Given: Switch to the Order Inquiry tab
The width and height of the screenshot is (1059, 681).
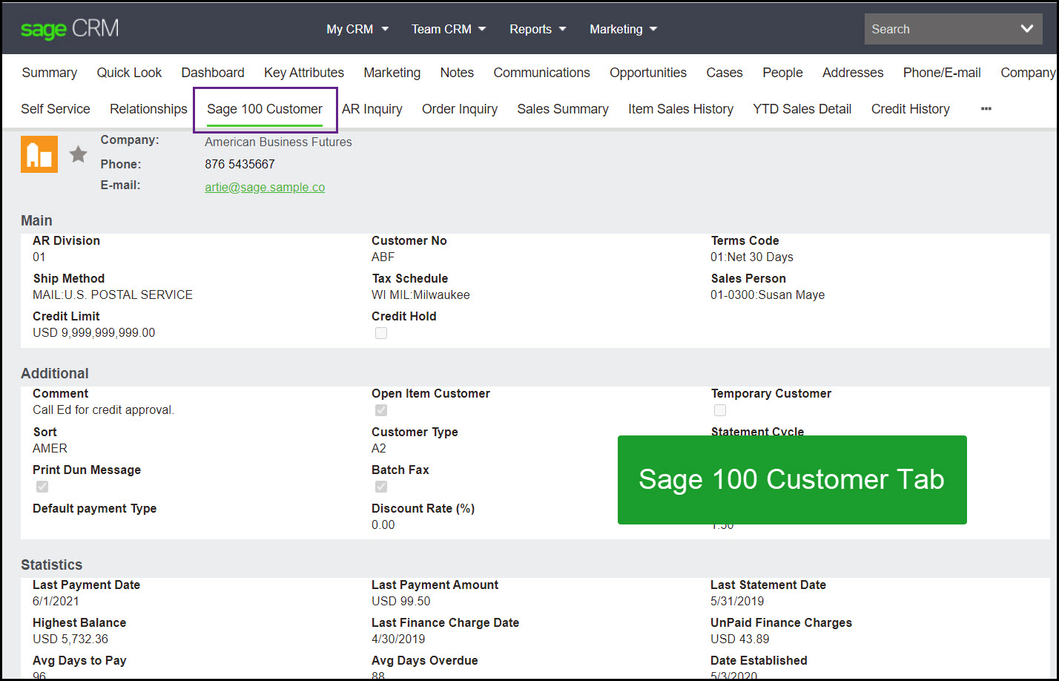Looking at the screenshot, I should pos(459,108).
